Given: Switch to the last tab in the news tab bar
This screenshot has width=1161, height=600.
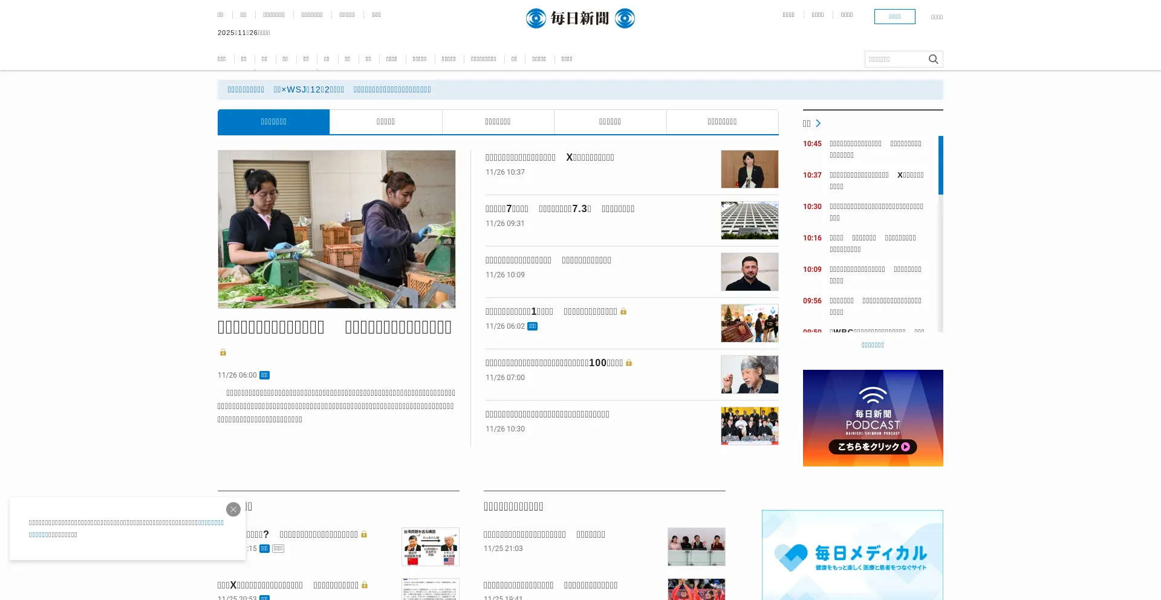Looking at the screenshot, I should pos(722,122).
